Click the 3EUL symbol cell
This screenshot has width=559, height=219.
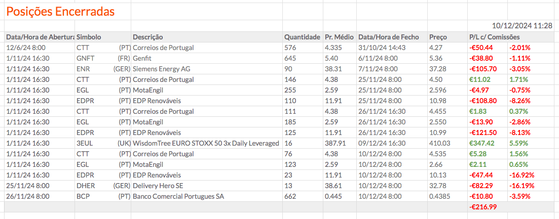pos(84,143)
